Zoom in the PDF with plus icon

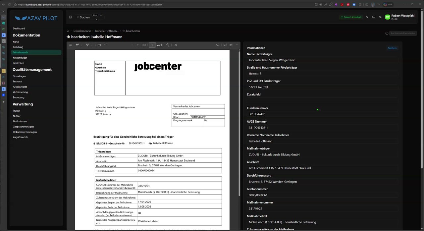138,45
